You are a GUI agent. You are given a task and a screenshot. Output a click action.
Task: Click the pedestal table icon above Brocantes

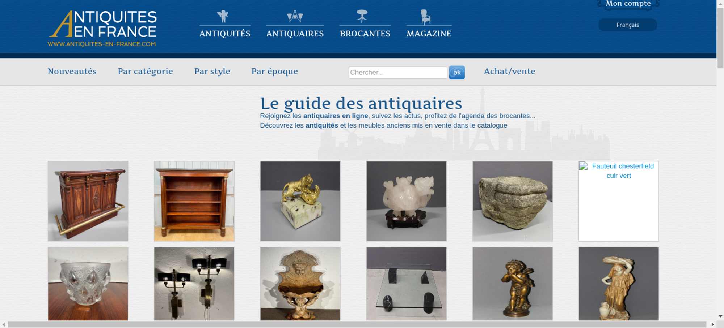coord(362,16)
